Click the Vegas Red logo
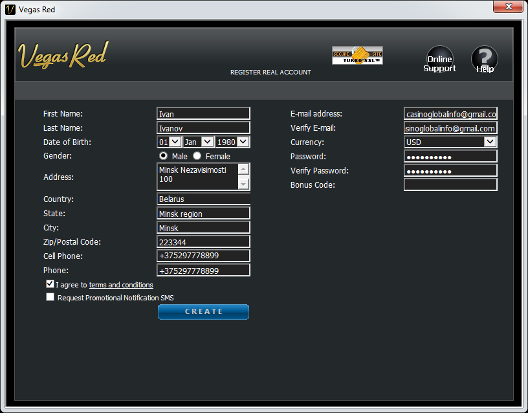Screen dimensions: 528x413 [63, 55]
